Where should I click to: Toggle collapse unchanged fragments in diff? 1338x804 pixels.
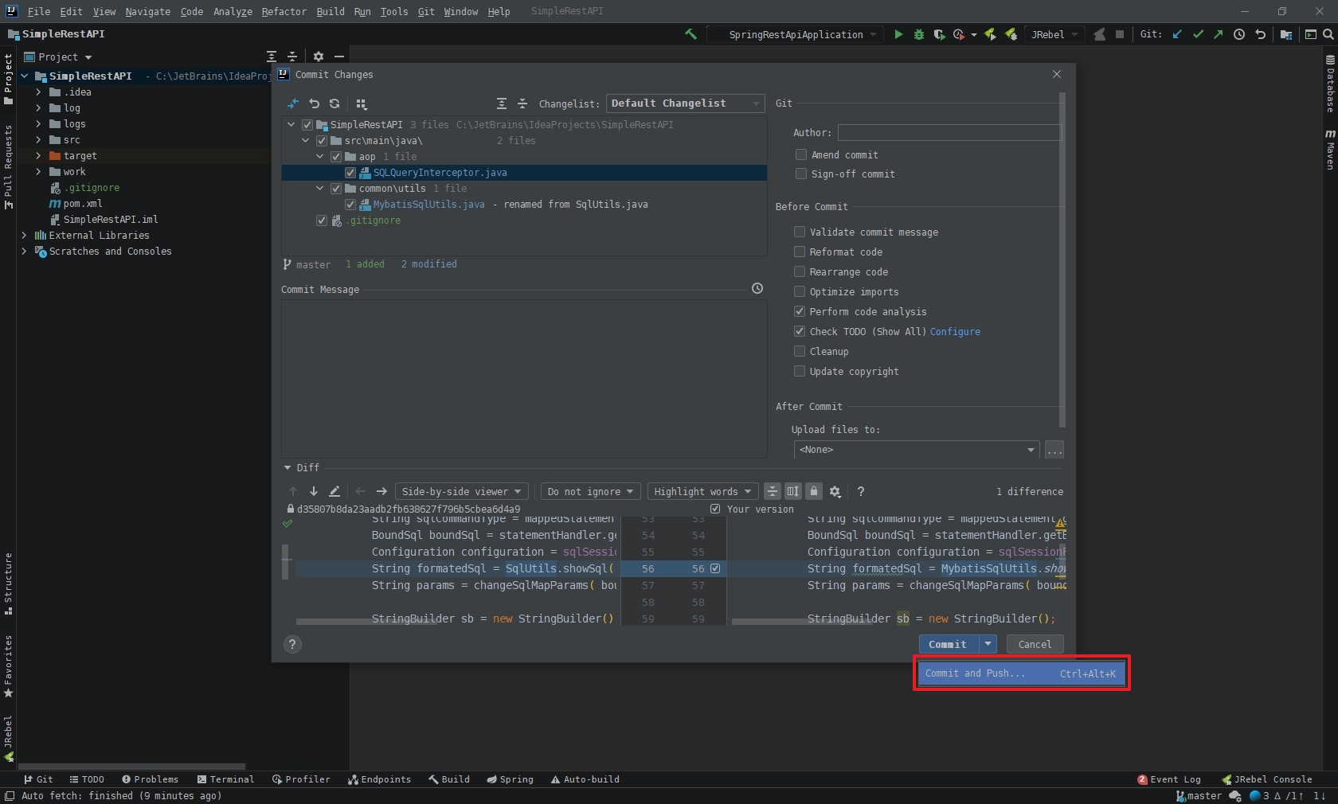point(772,491)
